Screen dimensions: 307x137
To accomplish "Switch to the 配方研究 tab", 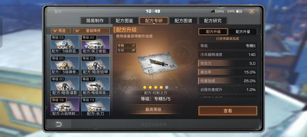I will click(x=213, y=21).
